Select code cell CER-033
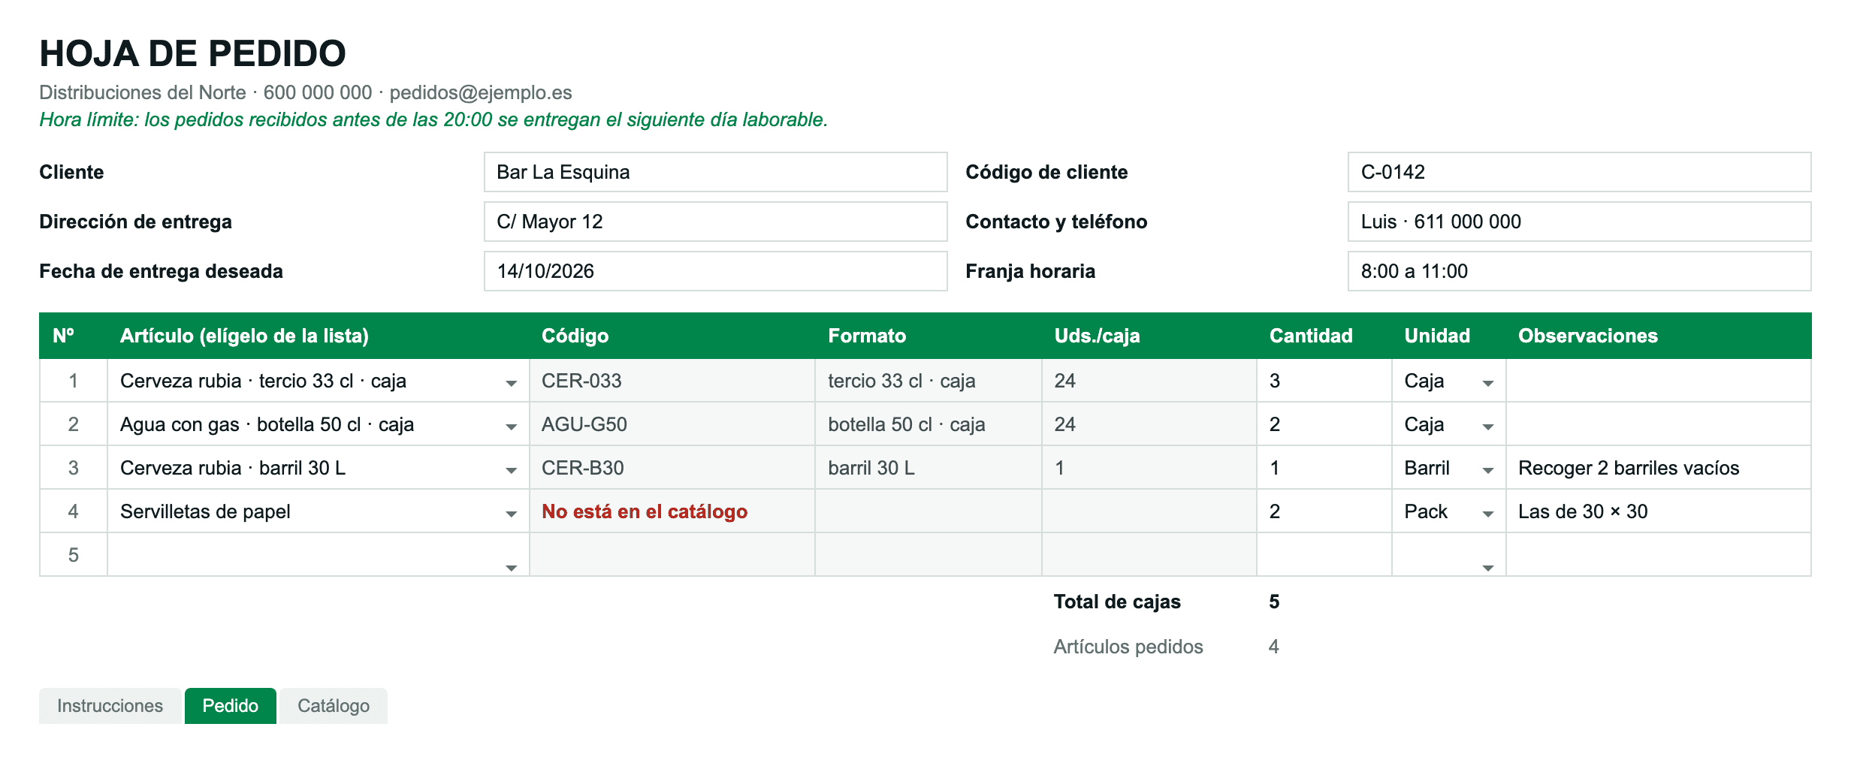This screenshot has height=763, width=1851. [x=672, y=381]
